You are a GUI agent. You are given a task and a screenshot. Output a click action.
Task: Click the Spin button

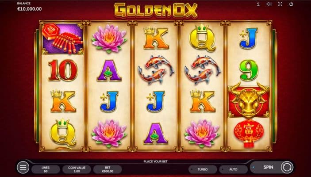pos(268,167)
